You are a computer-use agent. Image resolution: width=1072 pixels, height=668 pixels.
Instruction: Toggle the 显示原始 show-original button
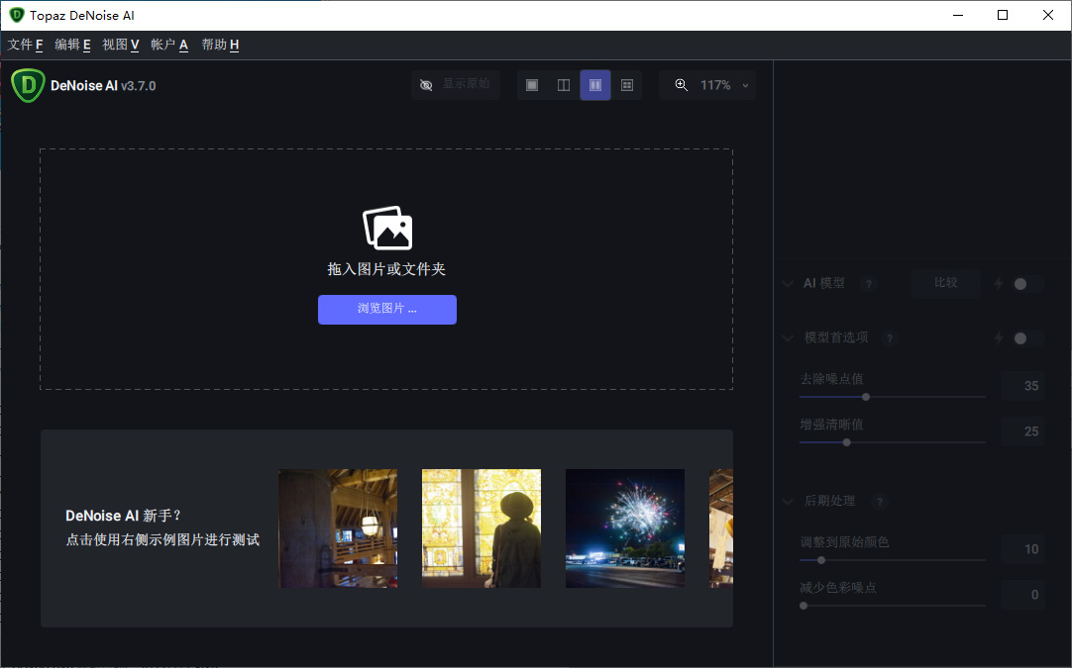coord(456,85)
